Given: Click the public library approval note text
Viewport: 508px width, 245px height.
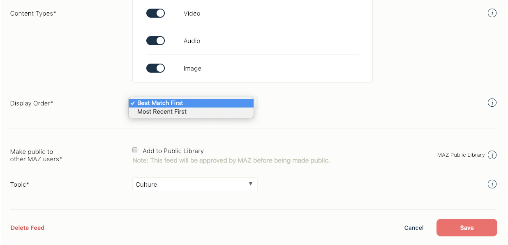Looking at the screenshot, I should (231, 160).
